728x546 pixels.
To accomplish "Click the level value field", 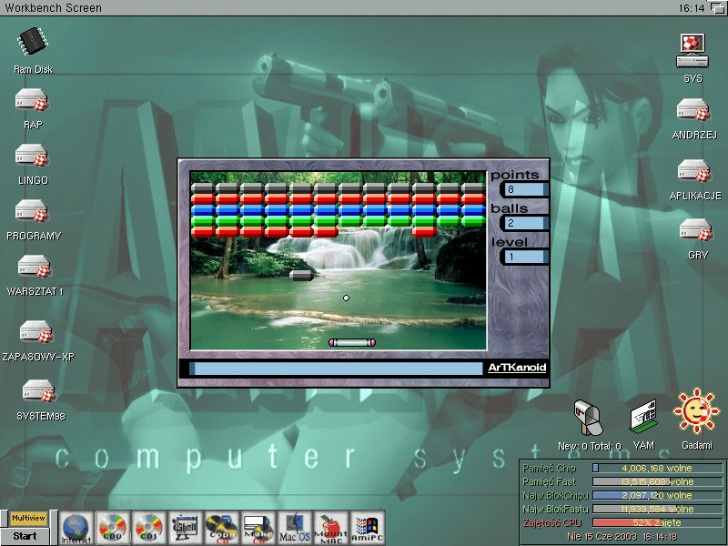I will 524,257.
